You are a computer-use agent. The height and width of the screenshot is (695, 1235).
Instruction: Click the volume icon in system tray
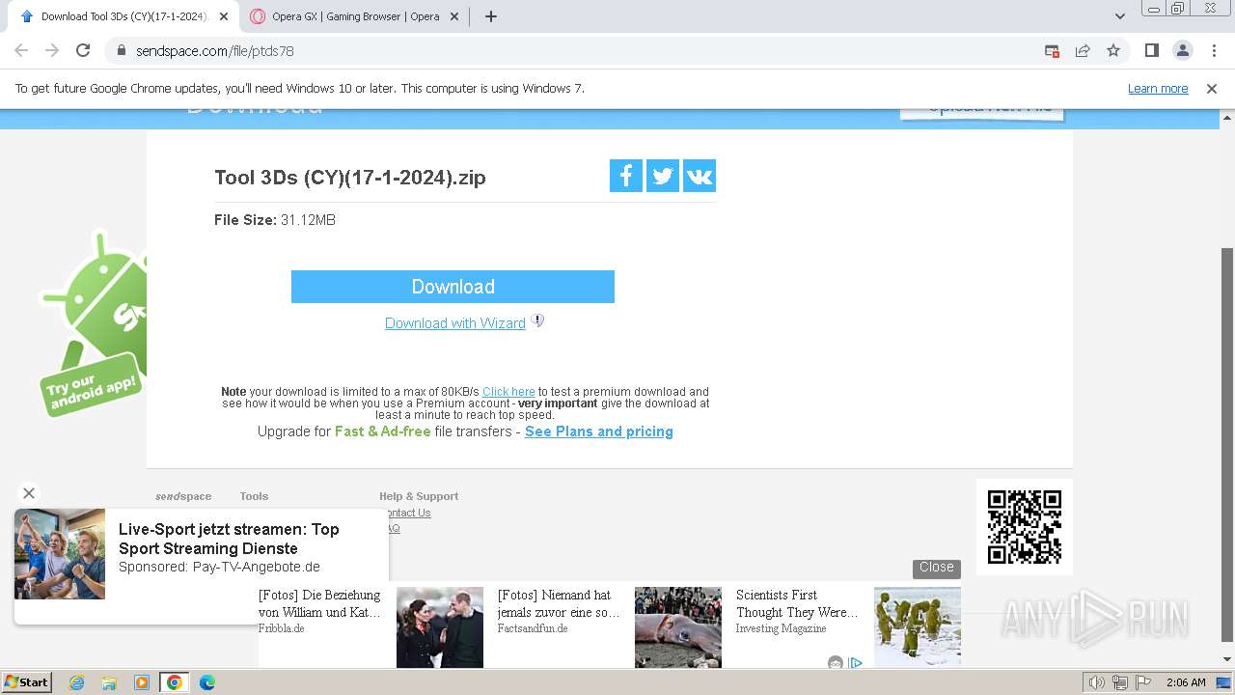click(x=1097, y=682)
